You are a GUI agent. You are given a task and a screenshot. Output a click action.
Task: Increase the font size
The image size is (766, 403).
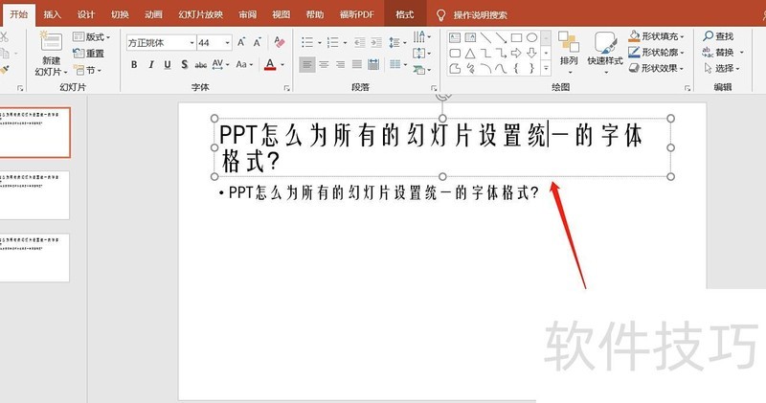pyautogui.click(x=240, y=42)
